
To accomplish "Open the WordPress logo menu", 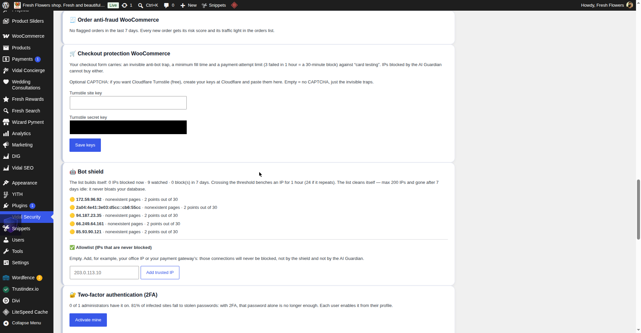I will [x=6, y=5].
